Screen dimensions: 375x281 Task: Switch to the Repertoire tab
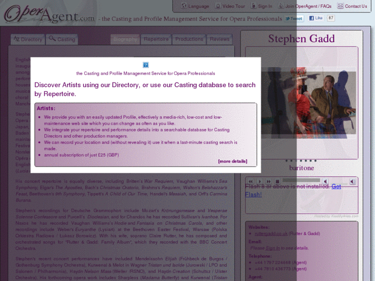[x=156, y=39]
